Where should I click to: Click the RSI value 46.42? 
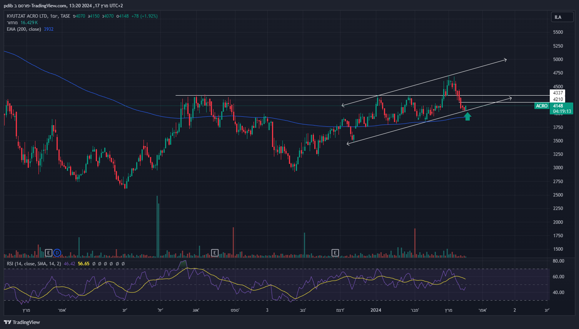[x=69, y=264]
